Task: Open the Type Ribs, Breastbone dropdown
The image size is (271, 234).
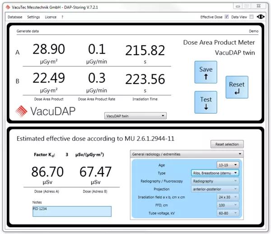Action: (215, 173)
